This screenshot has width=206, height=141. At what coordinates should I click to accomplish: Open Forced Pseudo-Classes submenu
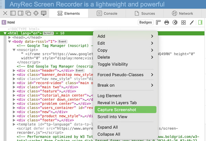pos(125,75)
